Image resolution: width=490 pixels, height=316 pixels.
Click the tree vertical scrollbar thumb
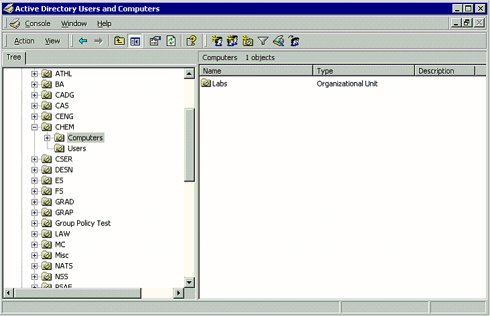(190, 145)
